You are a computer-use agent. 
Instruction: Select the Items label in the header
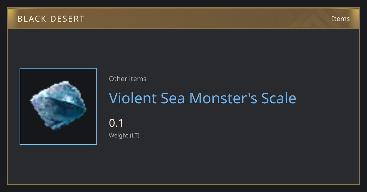(341, 19)
